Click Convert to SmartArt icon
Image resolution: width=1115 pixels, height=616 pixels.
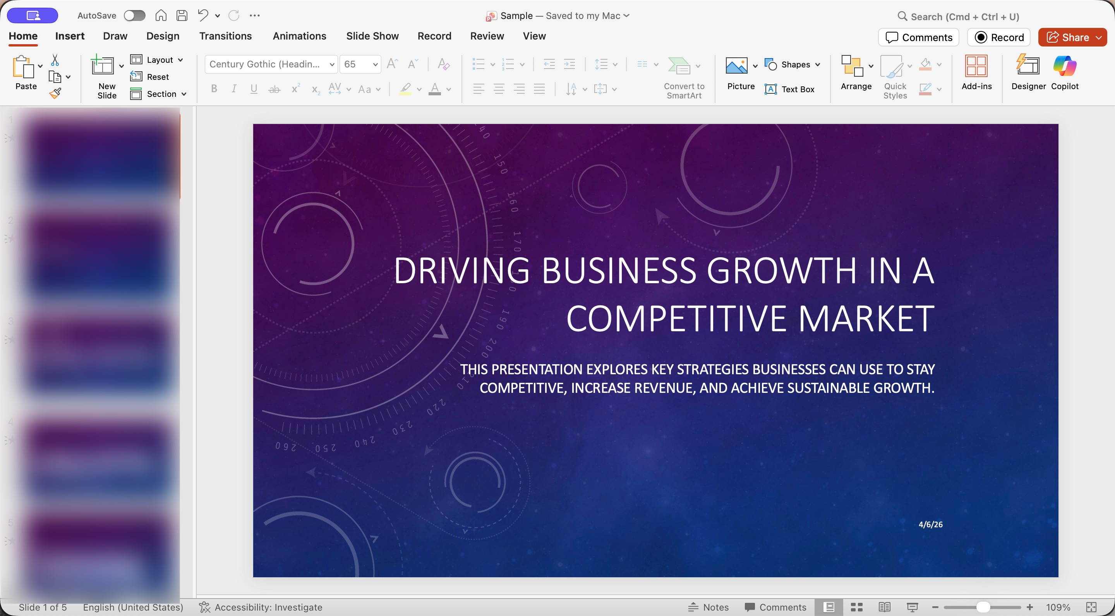(x=678, y=66)
